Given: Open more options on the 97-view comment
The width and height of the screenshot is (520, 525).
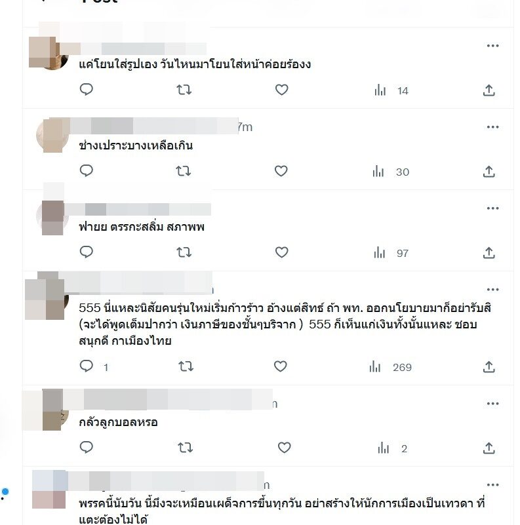Looking at the screenshot, I should coord(492,208).
